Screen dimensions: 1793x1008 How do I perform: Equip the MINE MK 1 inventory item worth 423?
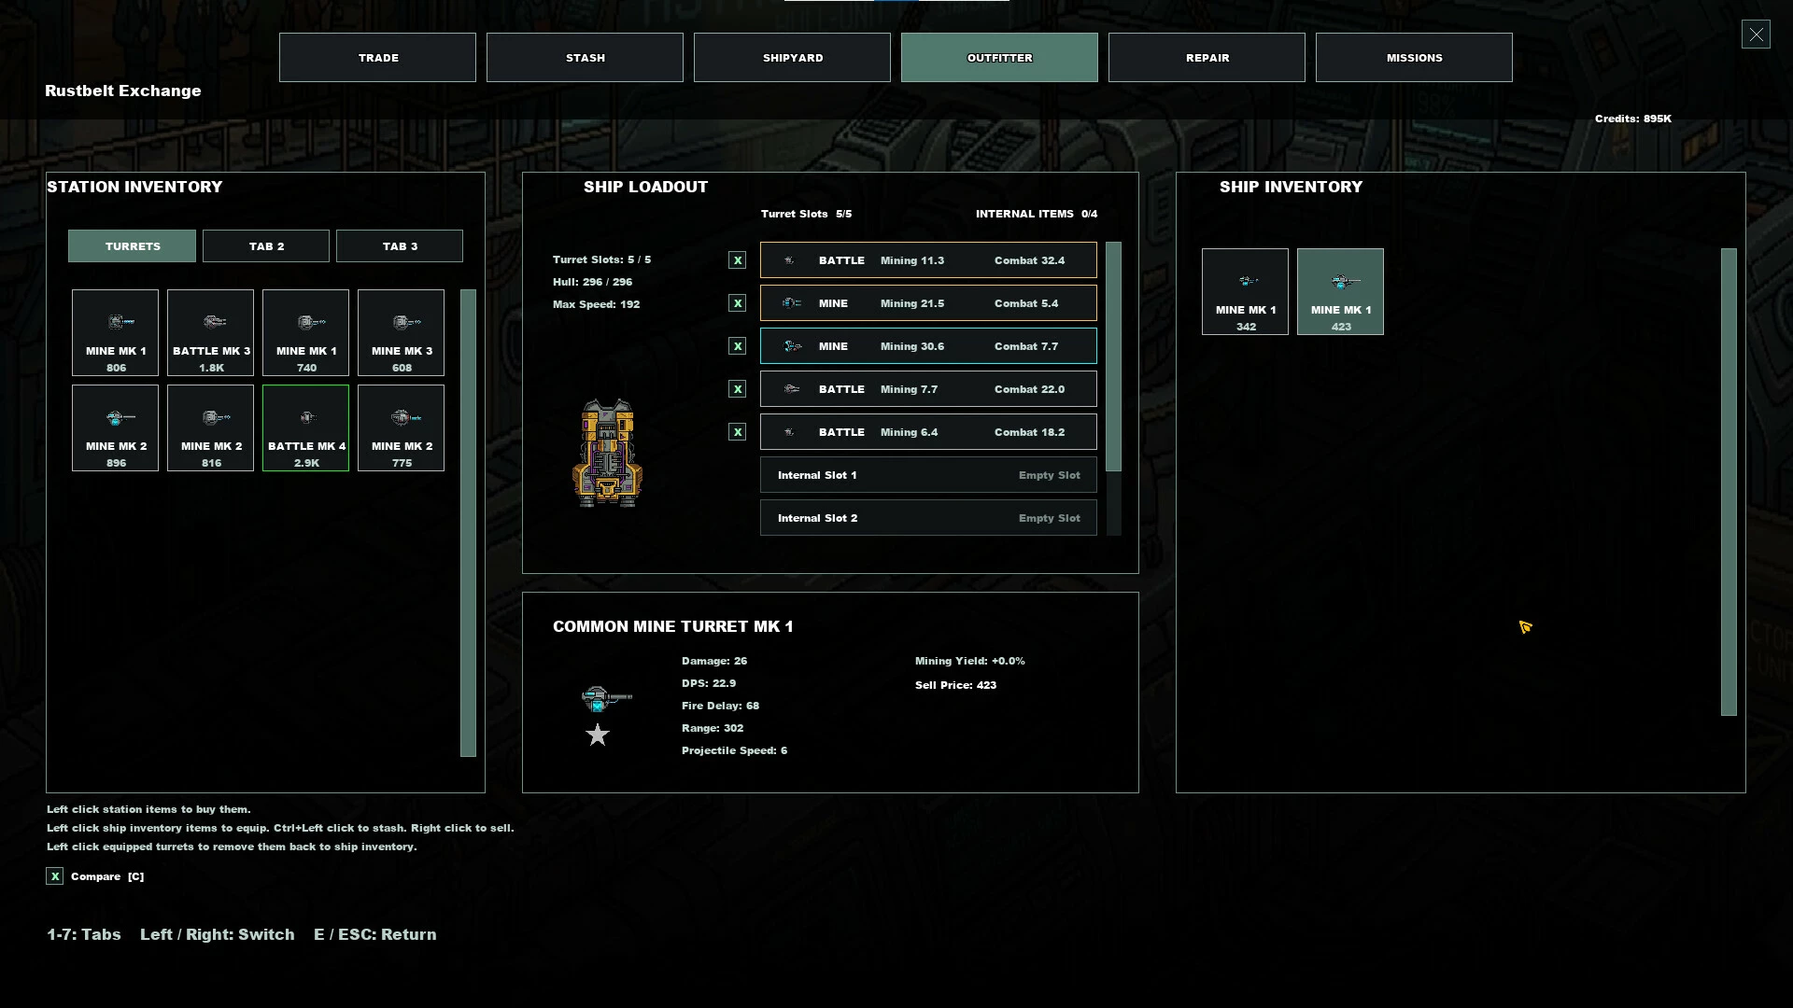[x=1340, y=291]
